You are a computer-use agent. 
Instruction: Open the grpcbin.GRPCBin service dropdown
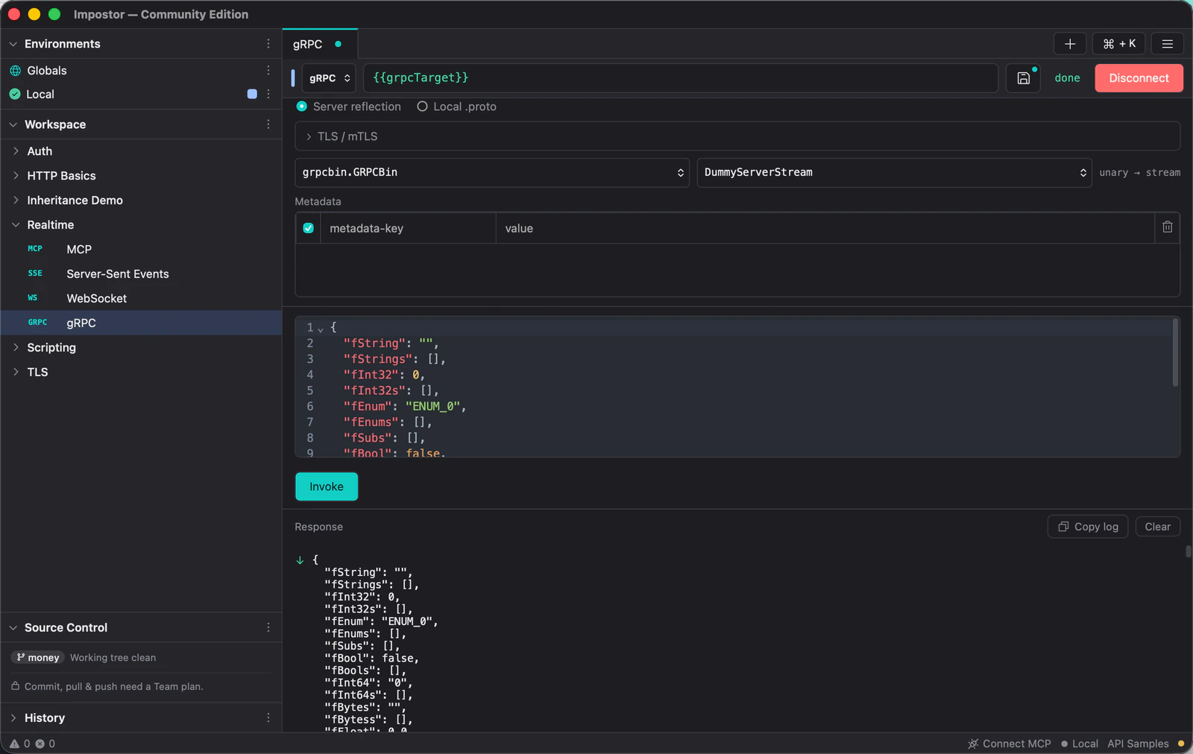click(492, 172)
